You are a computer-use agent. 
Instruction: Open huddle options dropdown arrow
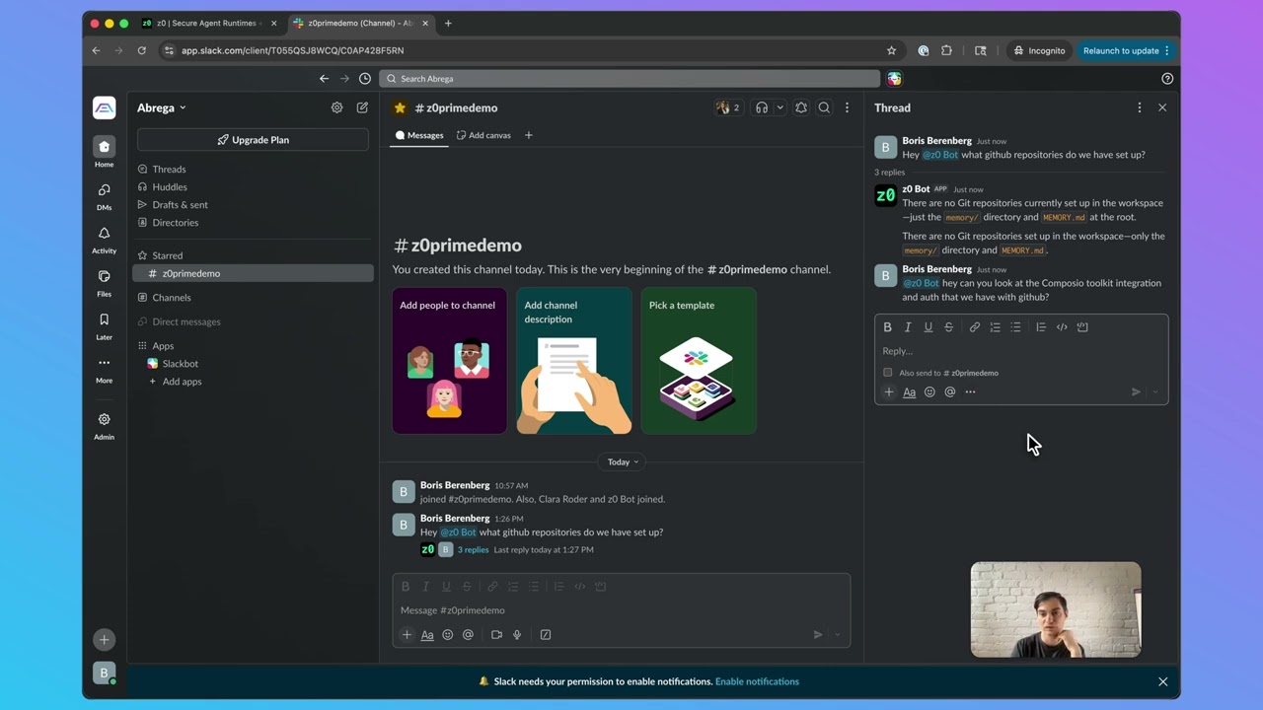(780, 107)
